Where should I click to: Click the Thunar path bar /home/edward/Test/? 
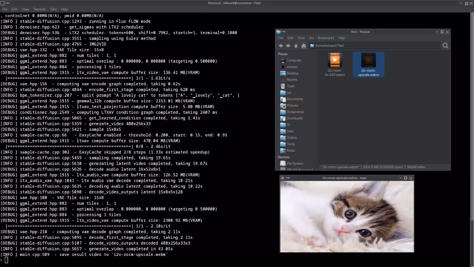click(x=374, y=46)
